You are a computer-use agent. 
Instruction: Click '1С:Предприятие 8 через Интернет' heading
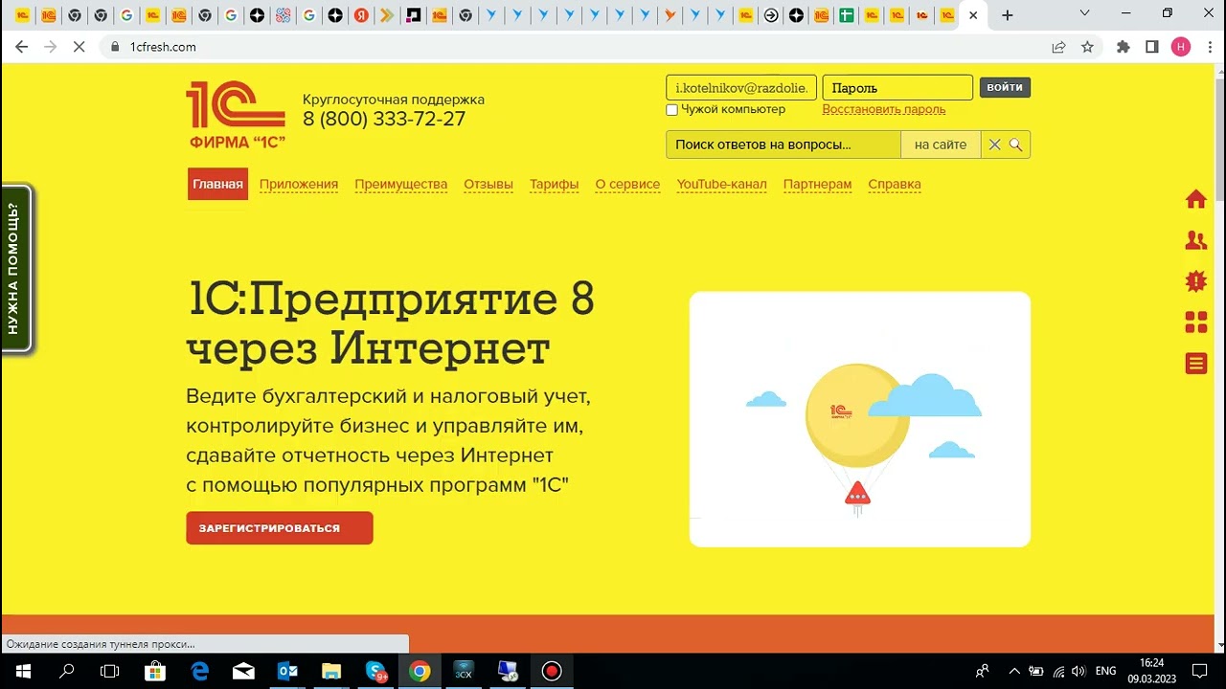point(391,324)
